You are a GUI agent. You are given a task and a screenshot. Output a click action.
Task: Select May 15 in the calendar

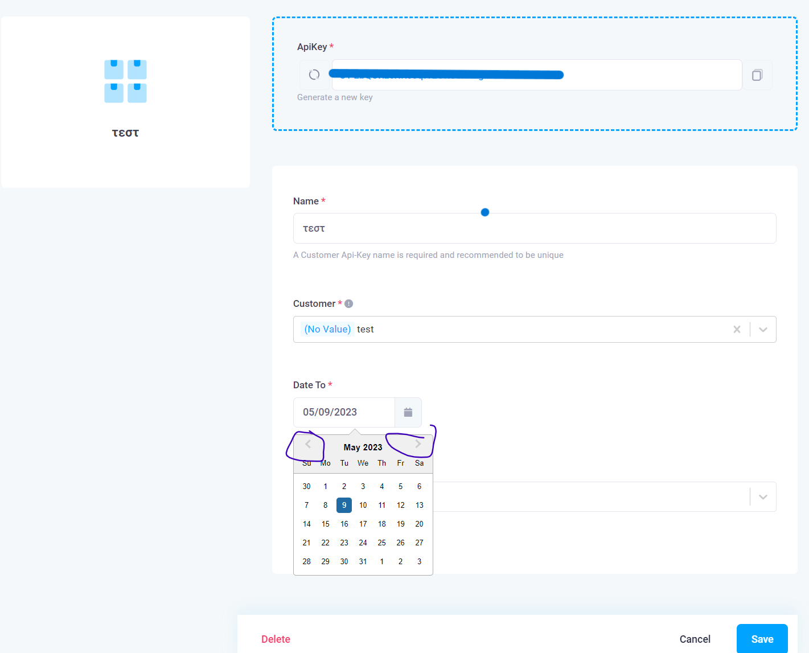[x=325, y=524]
